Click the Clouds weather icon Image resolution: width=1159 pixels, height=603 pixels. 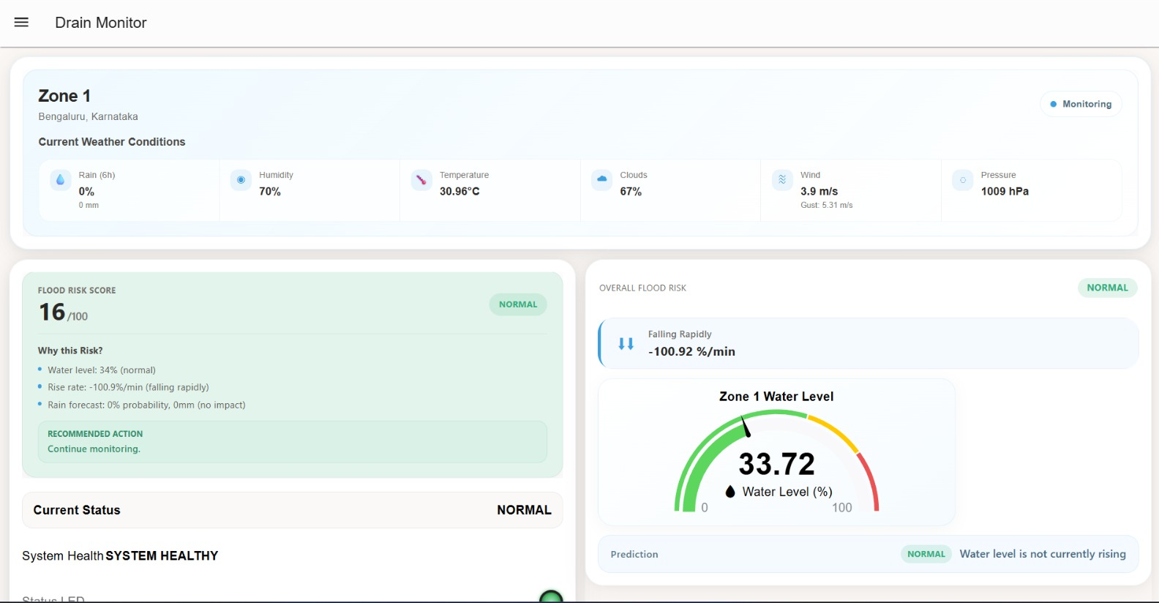point(601,180)
